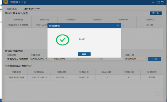Close the 系统提示 dialog with the X
The width and height of the screenshot is (167, 102).
[118, 25]
